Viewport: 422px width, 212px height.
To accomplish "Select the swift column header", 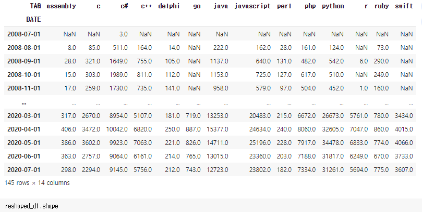I will [x=404, y=6].
